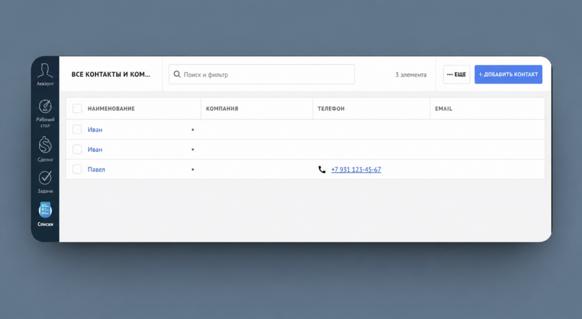
Task: Open the Все контакты и ком... title selector
Action: (x=111, y=74)
